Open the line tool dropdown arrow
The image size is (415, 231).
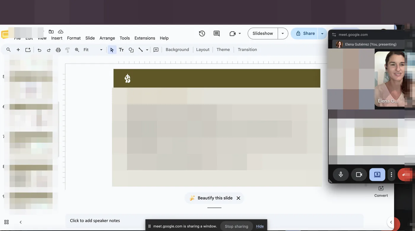point(147,50)
